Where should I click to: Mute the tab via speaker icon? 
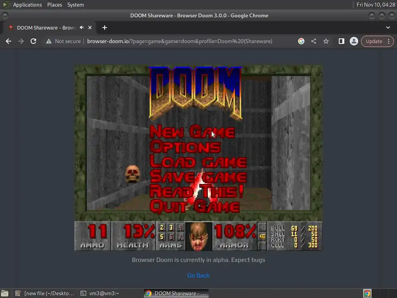click(x=81, y=28)
